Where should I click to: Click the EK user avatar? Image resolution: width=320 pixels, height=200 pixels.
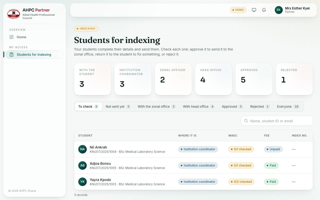tap(279, 10)
